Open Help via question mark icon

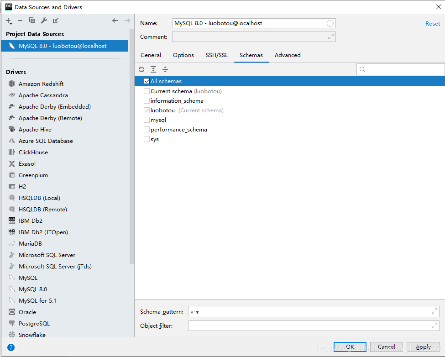[11, 347]
